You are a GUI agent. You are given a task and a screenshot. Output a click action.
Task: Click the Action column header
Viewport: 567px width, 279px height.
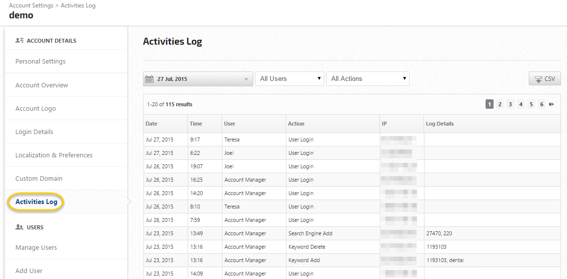(296, 124)
